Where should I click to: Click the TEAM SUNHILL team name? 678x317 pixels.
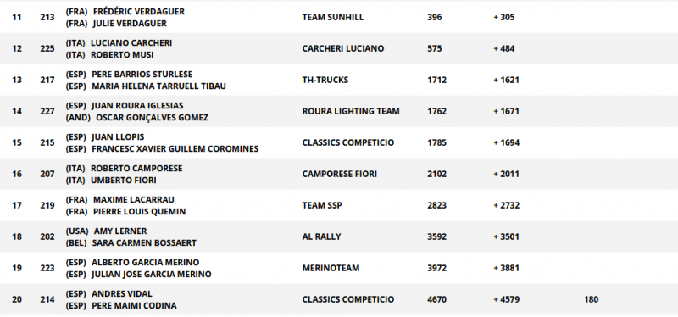pyautogui.click(x=333, y=17)
